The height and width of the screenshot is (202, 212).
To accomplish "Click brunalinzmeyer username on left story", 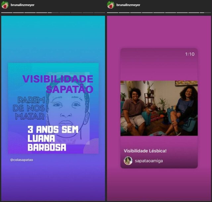I will pos(23,5).
